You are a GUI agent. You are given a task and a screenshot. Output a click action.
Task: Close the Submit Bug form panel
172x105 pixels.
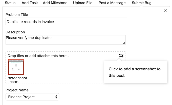[x=165, y=11]
